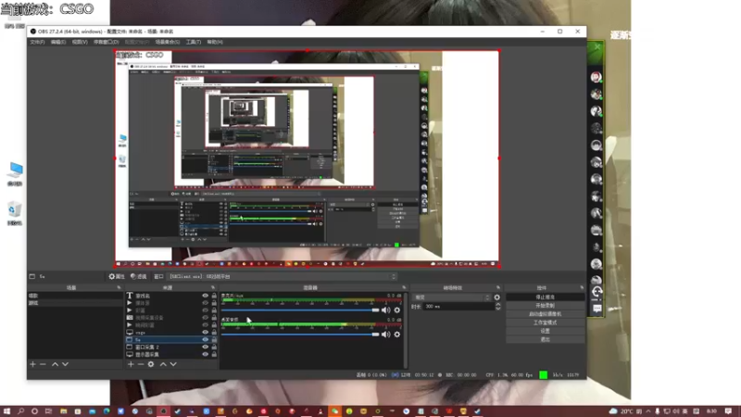The height and width of the screenshot is (417, 741).
Task: Open the 文件(F) menu in OBS
Action: [x=37, y=42]
